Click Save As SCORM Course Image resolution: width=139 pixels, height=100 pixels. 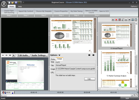91,12
